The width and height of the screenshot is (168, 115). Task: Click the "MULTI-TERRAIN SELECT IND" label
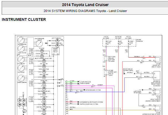43,58
